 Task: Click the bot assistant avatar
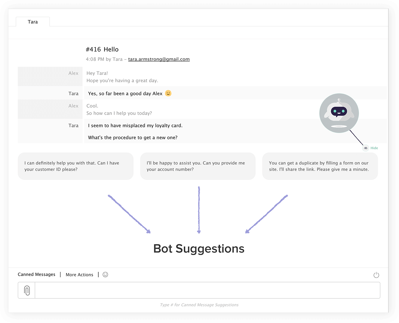coord(339,113)
